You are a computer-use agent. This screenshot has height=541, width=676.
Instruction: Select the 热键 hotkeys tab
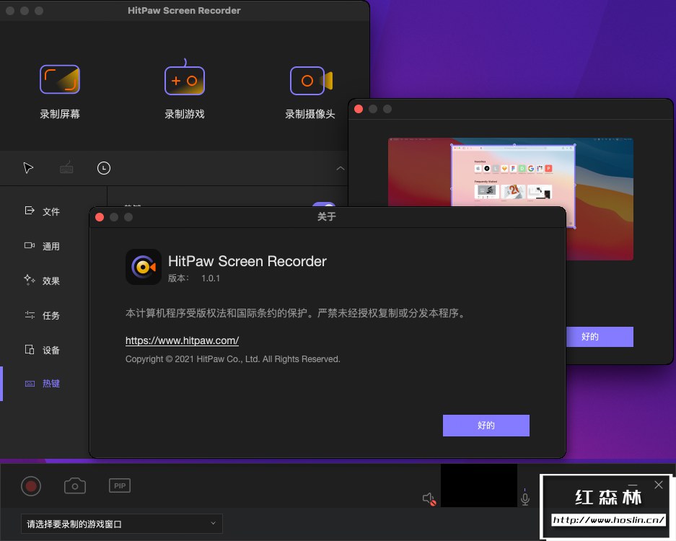[43, 383]
